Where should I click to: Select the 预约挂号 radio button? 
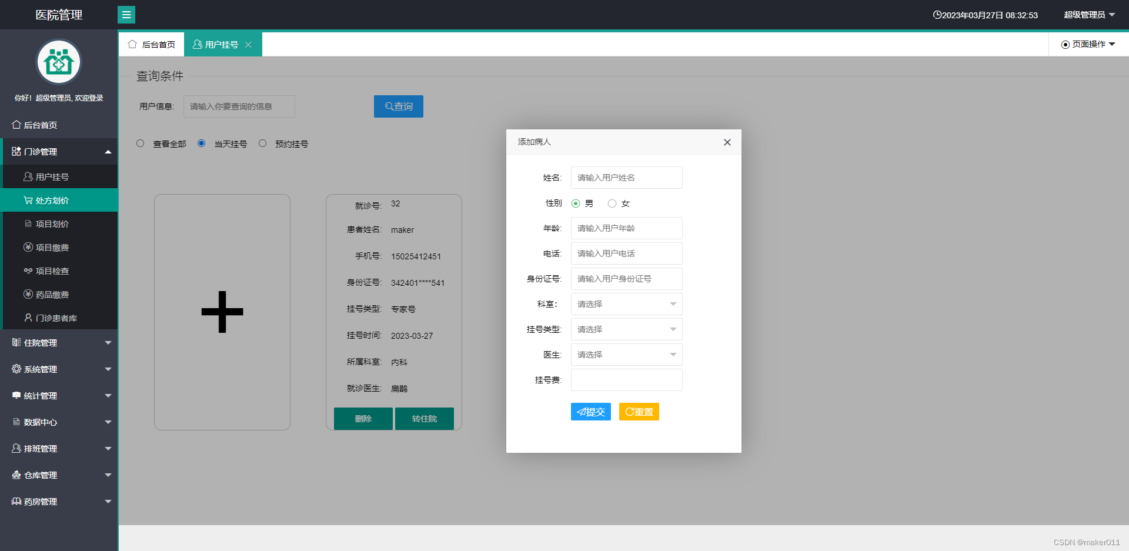coord(262,143)
